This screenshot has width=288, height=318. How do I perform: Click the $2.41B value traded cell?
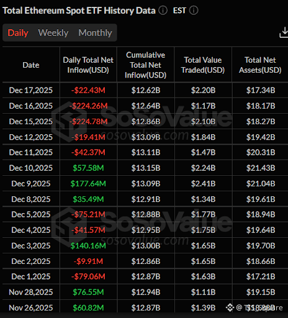click(x=203, y=184)
